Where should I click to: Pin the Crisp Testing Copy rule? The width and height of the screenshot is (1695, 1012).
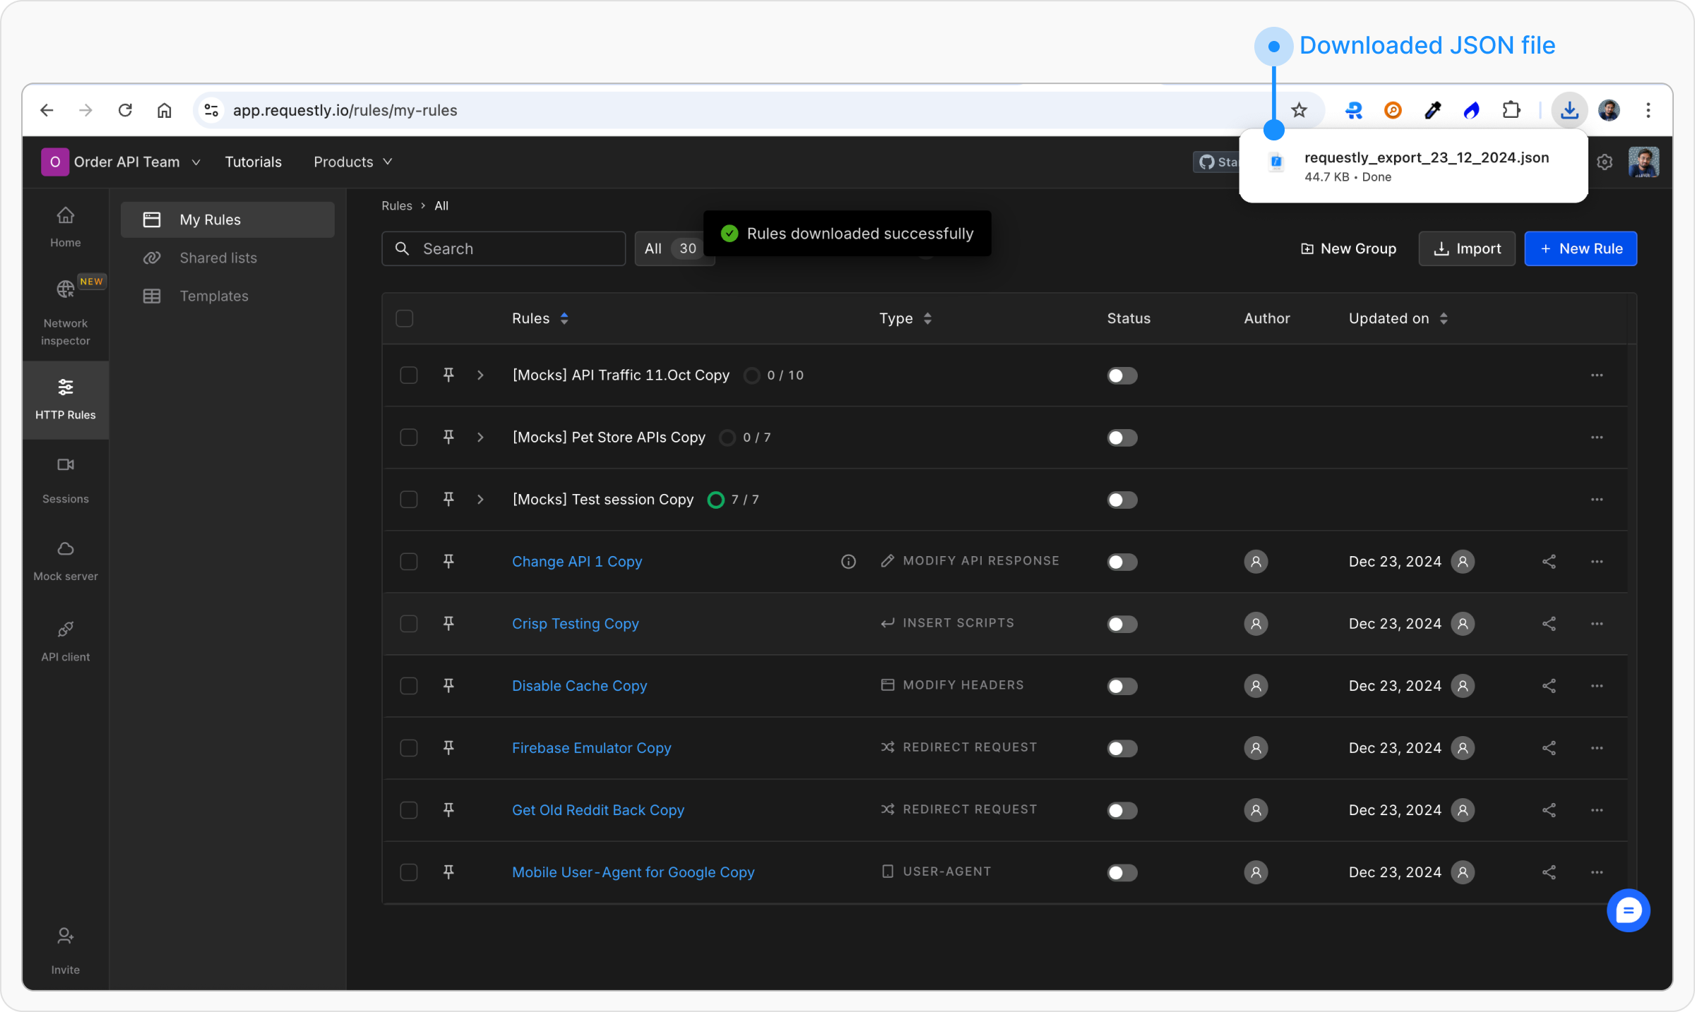[x=448, y=623]
